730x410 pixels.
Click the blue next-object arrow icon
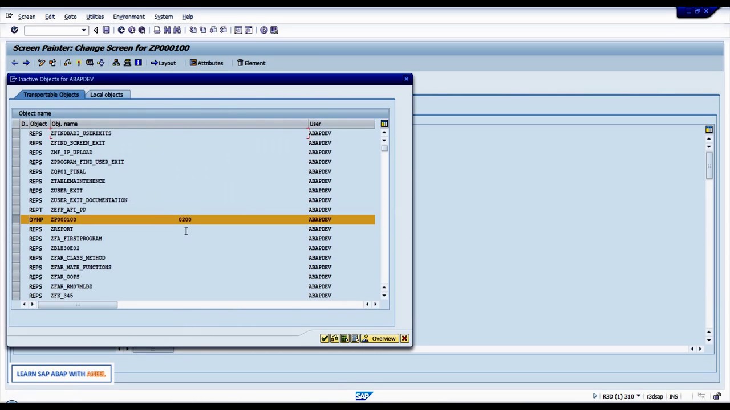26,63
